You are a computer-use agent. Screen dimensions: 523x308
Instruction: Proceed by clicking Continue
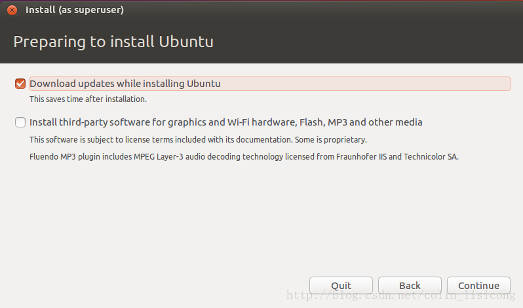pos(478,286)
